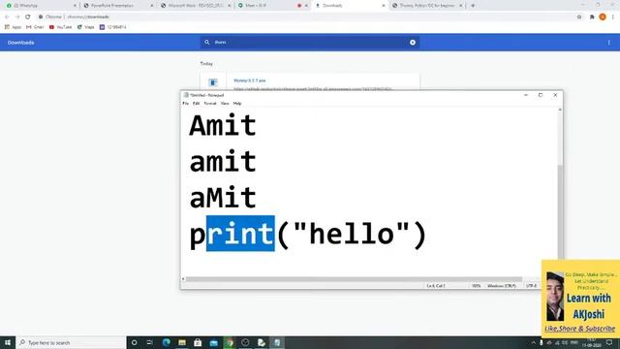Click Notepad's vertical scrollbar thumb
The height and width of the screenshot is (349, 620).
[x=560, y=211]
